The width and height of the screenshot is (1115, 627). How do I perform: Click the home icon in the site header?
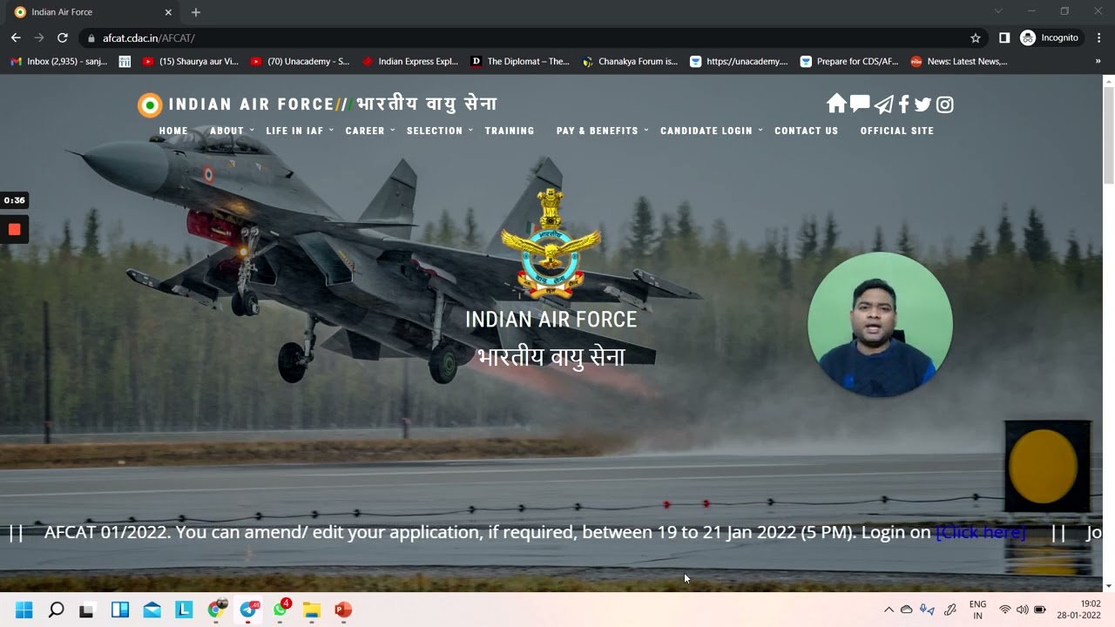(x=836, y=104)
